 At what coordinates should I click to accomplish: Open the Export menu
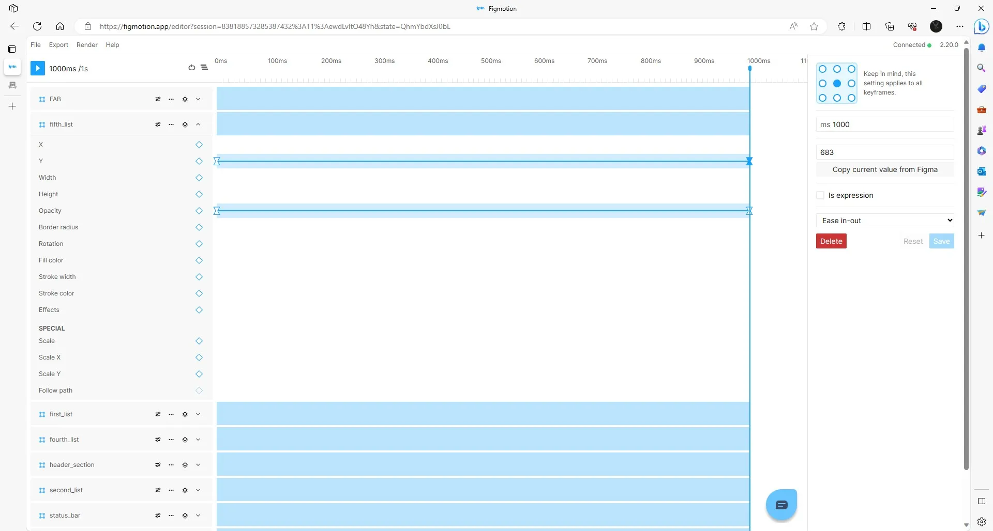(x=58, y=45)
